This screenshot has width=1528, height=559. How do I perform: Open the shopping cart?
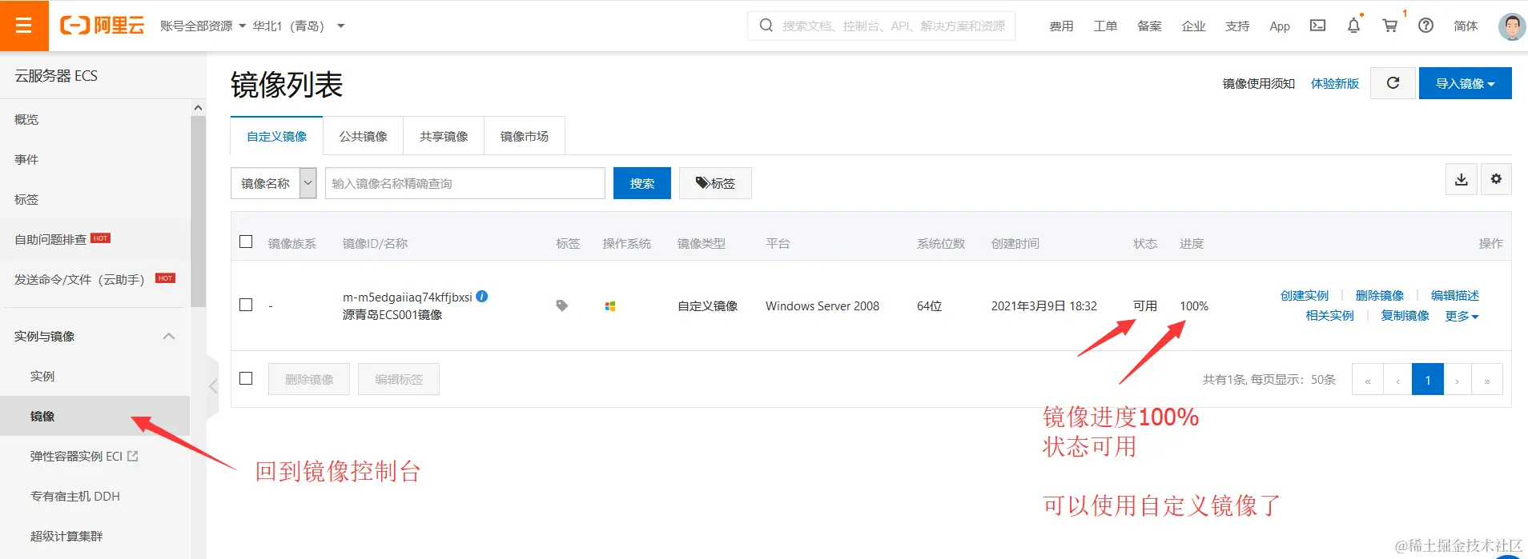[x=1390, y=26]
